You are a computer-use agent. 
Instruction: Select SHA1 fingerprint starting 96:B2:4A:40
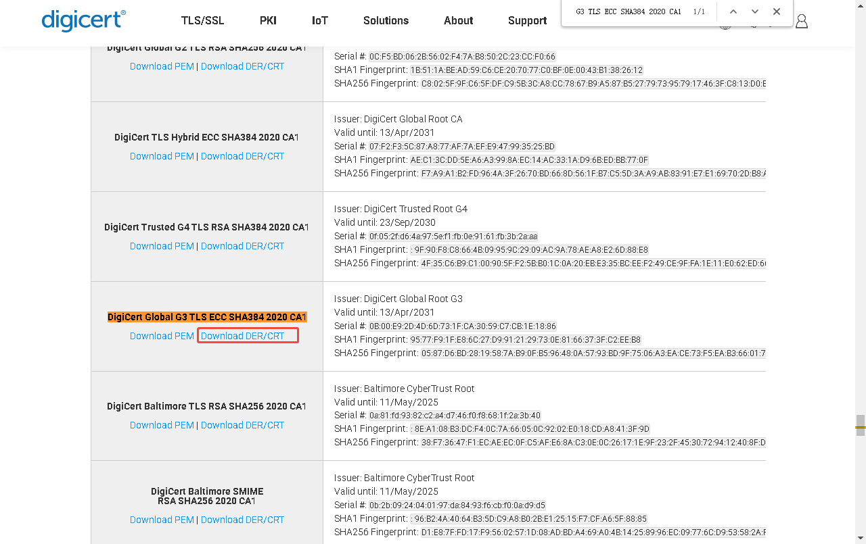(528, 518)
